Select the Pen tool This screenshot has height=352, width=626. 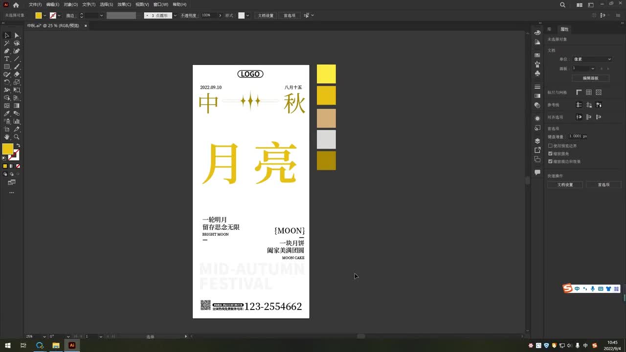[x=7, y=51]
